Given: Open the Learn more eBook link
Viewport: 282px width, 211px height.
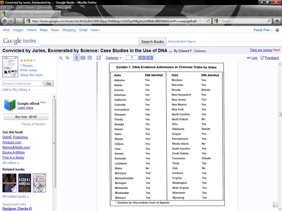Looking at the screenshot, I should pos(25,108).
